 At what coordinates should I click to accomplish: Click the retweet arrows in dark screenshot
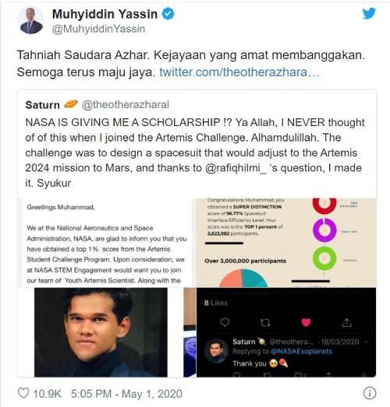pos(265,323)
